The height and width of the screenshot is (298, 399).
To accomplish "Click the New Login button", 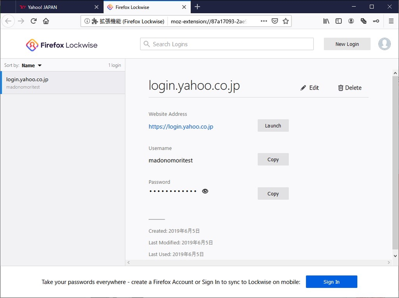I will click(x=347, y=44).
